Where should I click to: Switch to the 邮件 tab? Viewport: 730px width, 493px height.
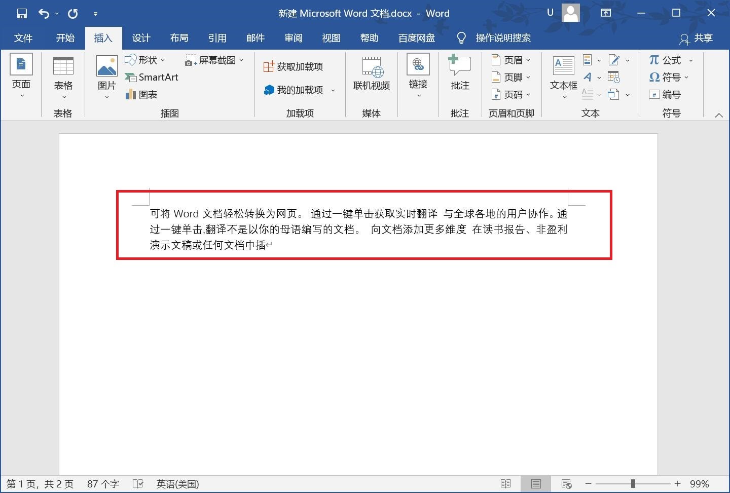tap(255, 38)
